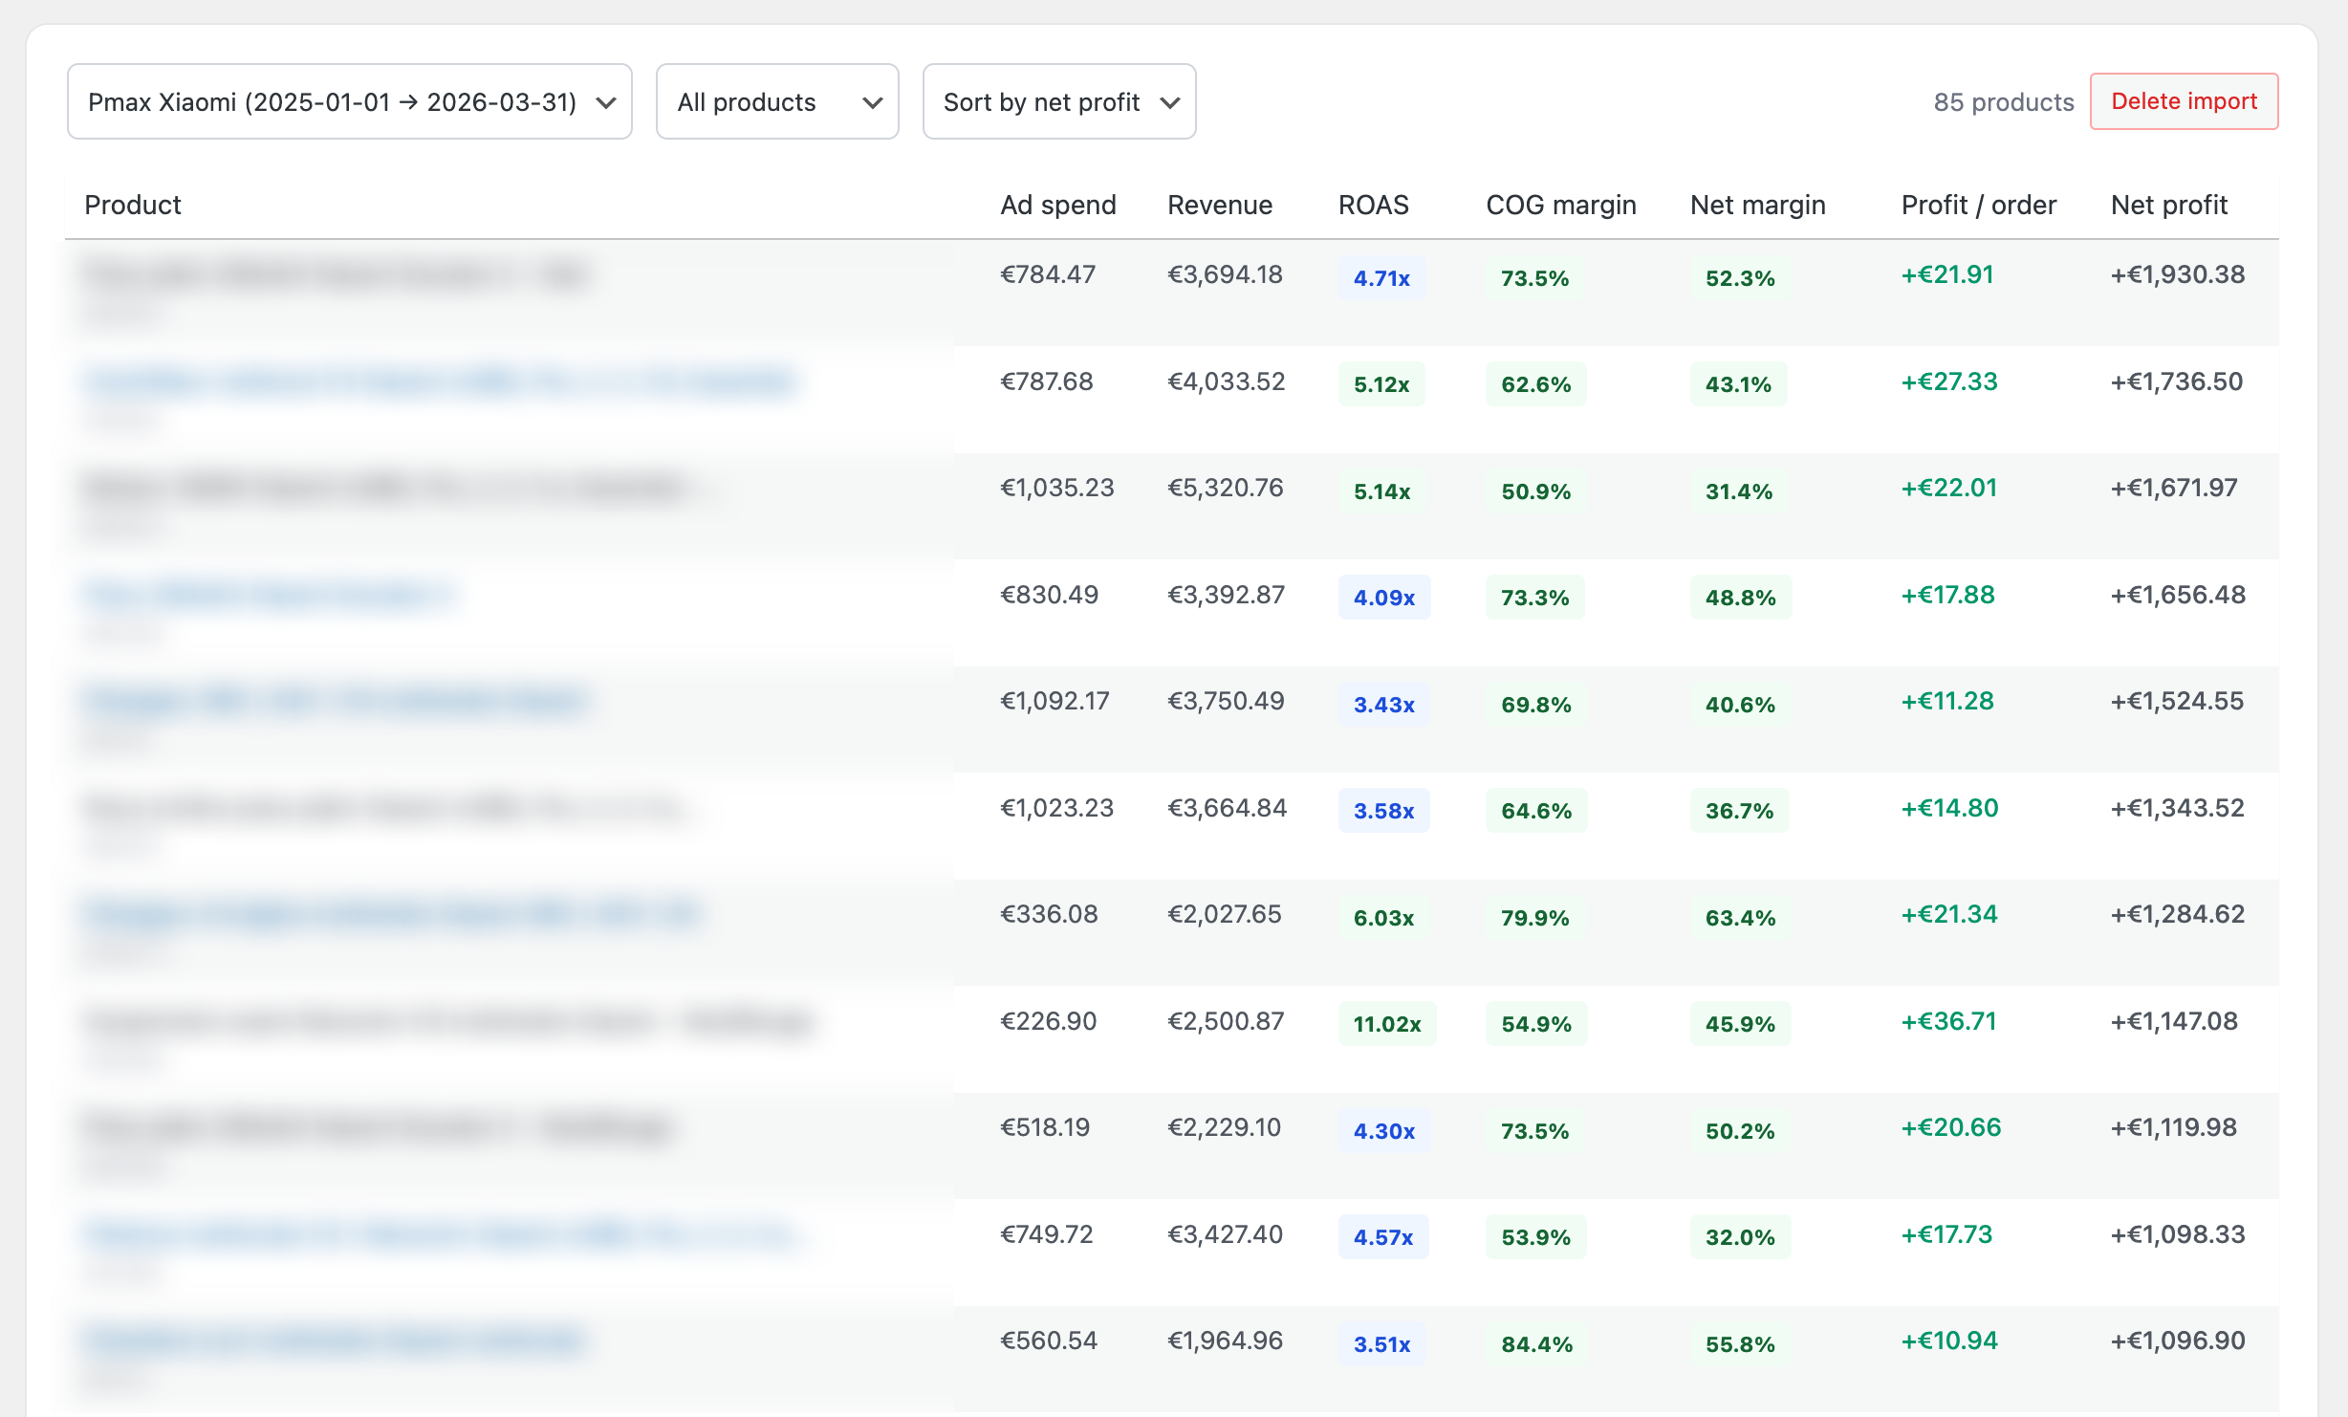Sort by the "Ad spend" column header
The width and height of the screenshot is (2348, 1417).
[1058, 205]
